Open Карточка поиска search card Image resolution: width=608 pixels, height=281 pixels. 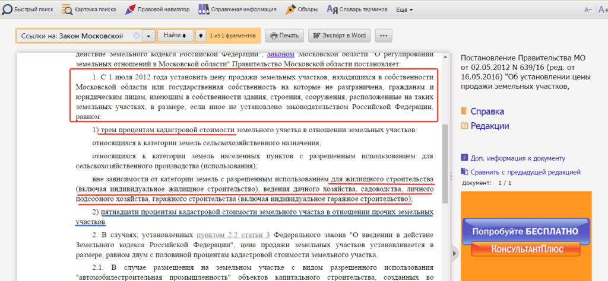89,9
